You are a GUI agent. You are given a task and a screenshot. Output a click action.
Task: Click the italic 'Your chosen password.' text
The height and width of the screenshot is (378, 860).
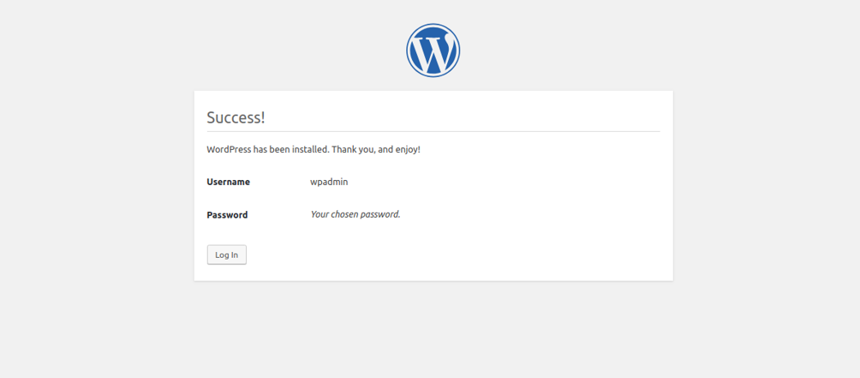355,214
